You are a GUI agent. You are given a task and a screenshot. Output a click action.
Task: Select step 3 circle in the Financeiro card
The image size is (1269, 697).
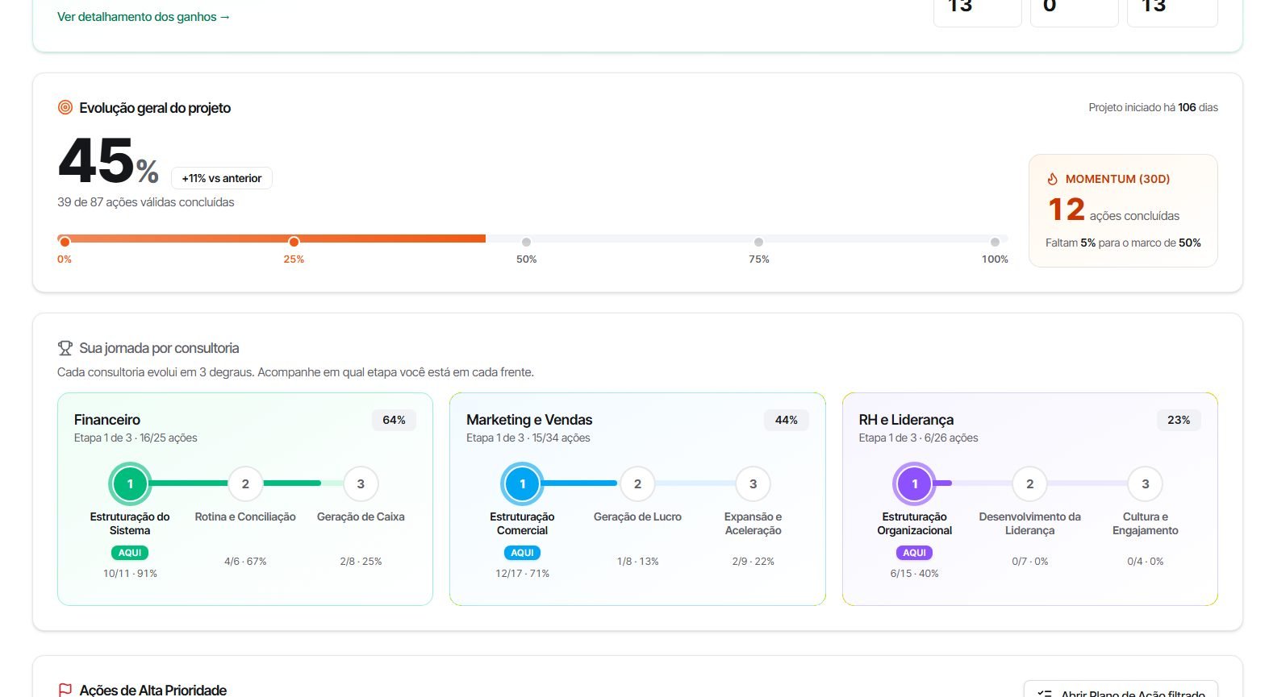click(361, 484)
